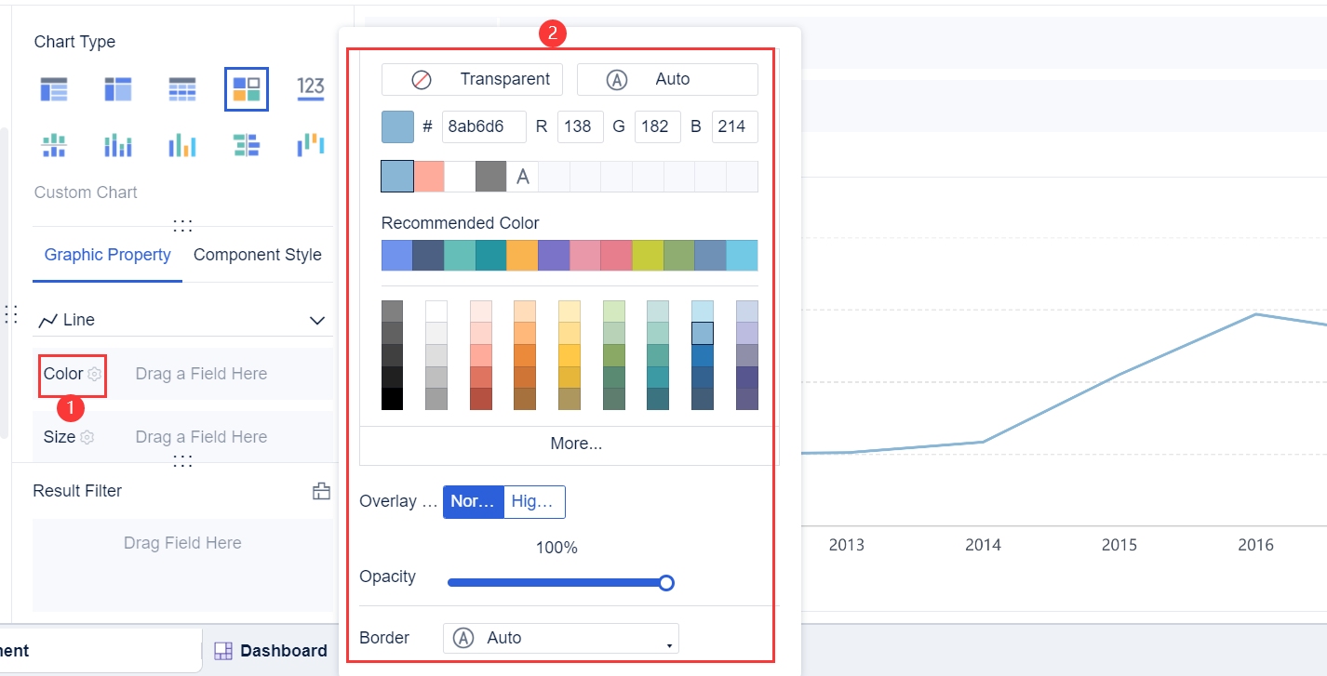
Task: Pick the orange recommended color swatch
Action: [x=522, y=256]
